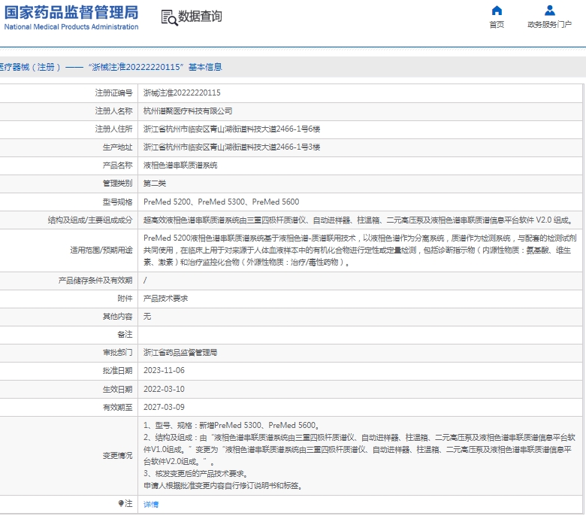Select the production address ending 1号3楼
This screenshot has height=516, width=586.
[231, 147]
